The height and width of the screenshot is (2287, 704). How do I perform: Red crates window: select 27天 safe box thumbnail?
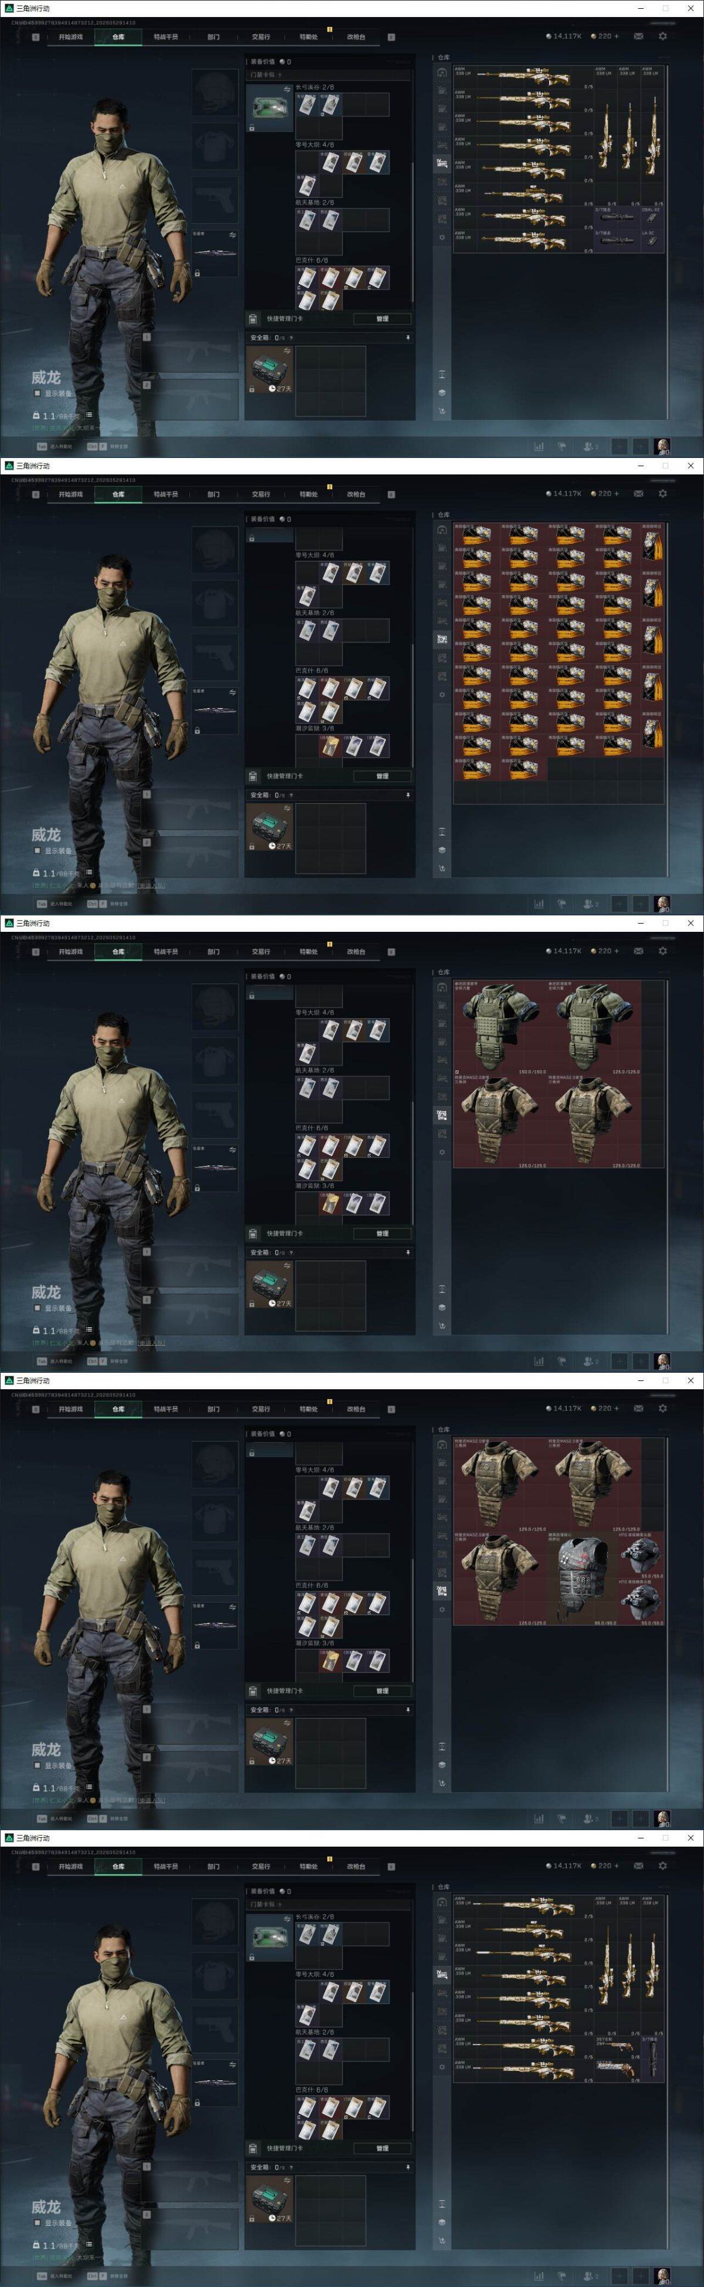point(269,827)
